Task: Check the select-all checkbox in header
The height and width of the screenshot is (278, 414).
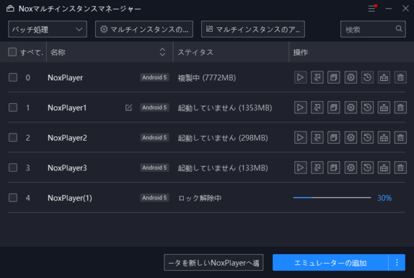Action: coord(13,52)
